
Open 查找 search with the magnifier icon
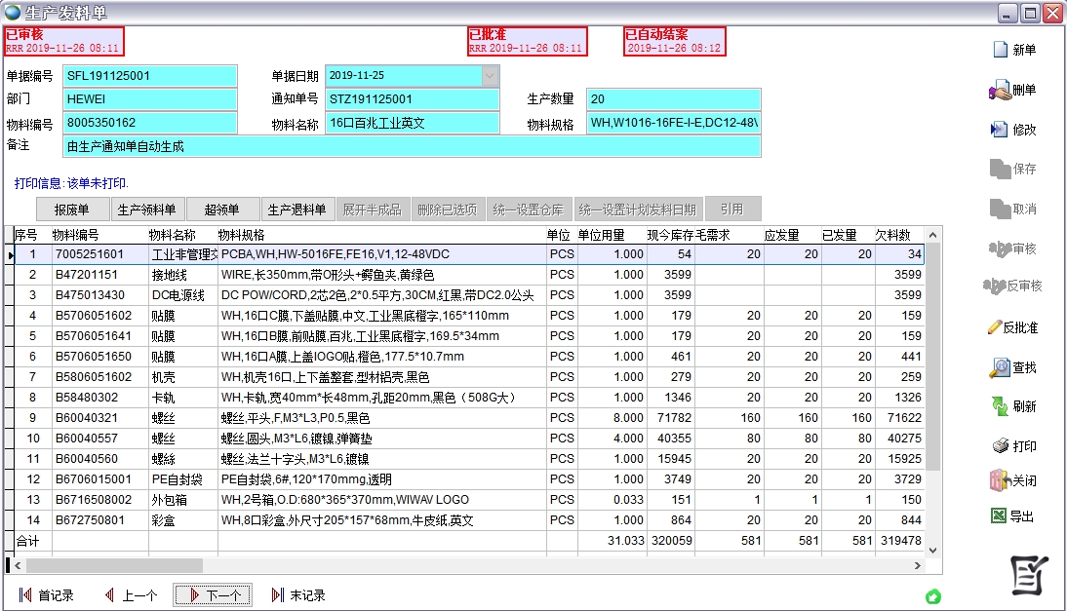[1000, 367]
